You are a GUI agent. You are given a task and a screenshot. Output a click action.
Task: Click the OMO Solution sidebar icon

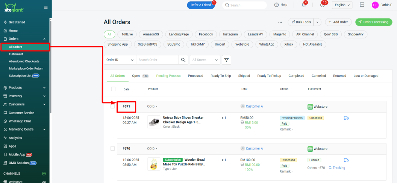5,163
